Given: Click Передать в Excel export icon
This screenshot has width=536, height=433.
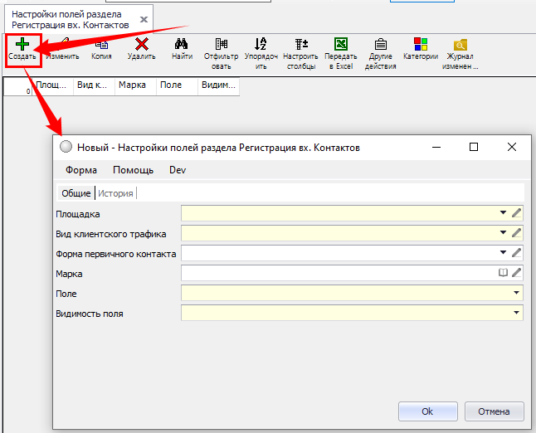Looking at the screenshot, I should [x=340, y=45].
